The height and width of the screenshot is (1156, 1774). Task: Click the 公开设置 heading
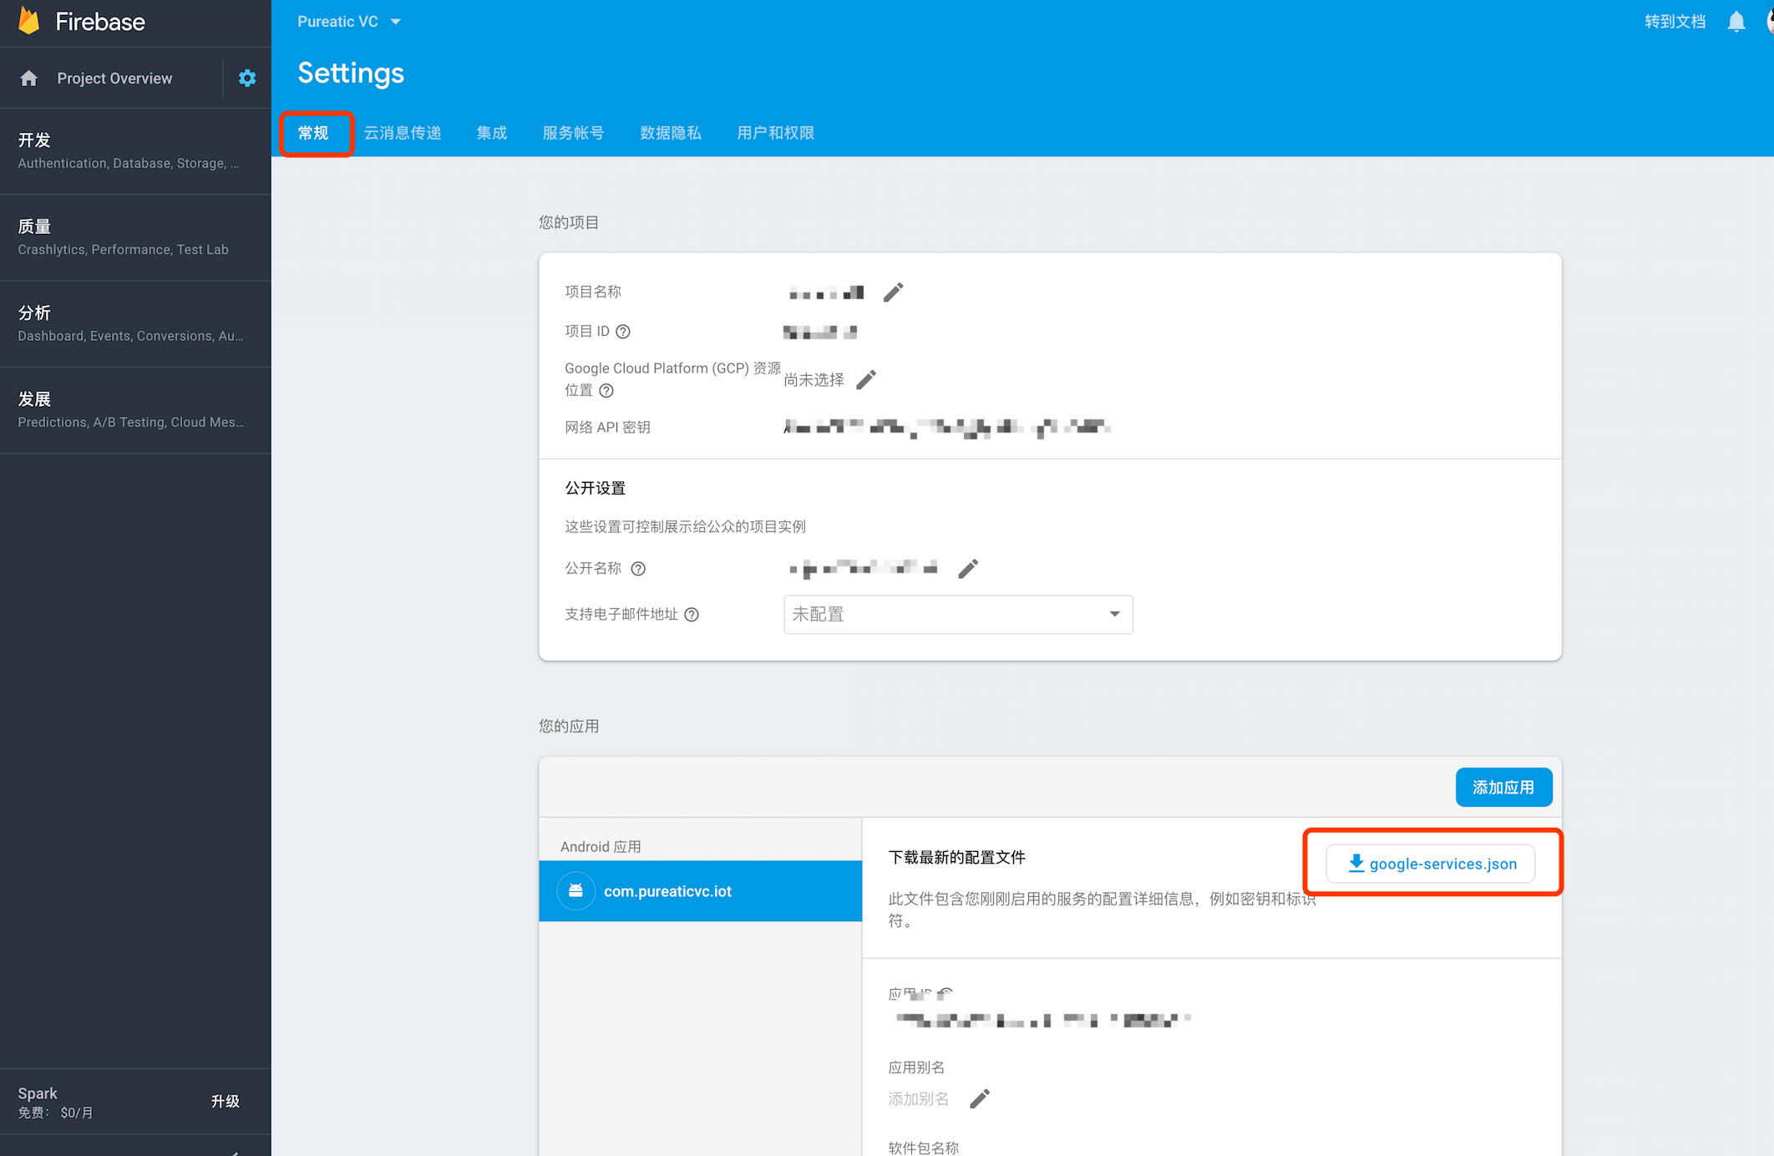point(596,489)
